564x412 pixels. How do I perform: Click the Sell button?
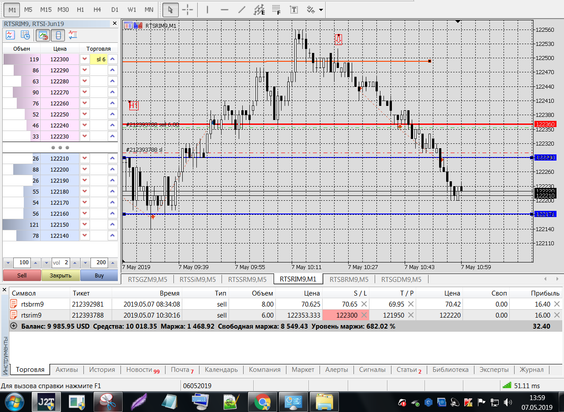[x=22, y=275]
